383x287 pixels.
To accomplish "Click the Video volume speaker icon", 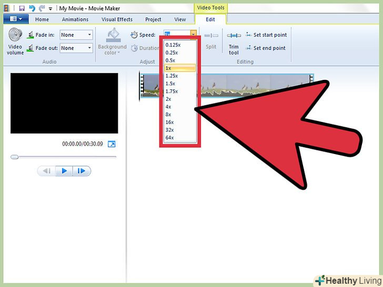I will click(x=15, y=34).
